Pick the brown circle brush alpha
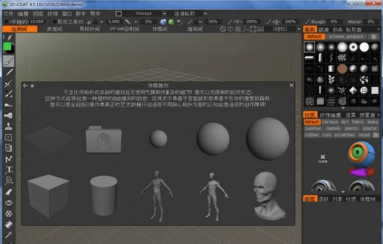 (342, 69)
